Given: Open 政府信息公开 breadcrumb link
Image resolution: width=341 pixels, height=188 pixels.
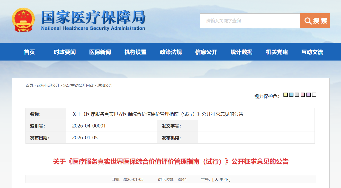Looking at the screenshot, I should point(48,85).
